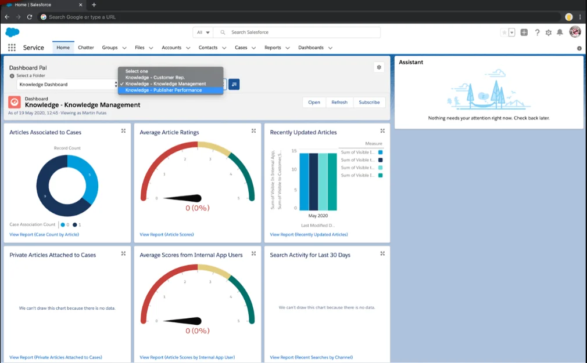Image resolution: width=587 pixels, height=363 pixels.
Task: Click the info icon at the navigation bar's right end
Action: tap(579, 48)
